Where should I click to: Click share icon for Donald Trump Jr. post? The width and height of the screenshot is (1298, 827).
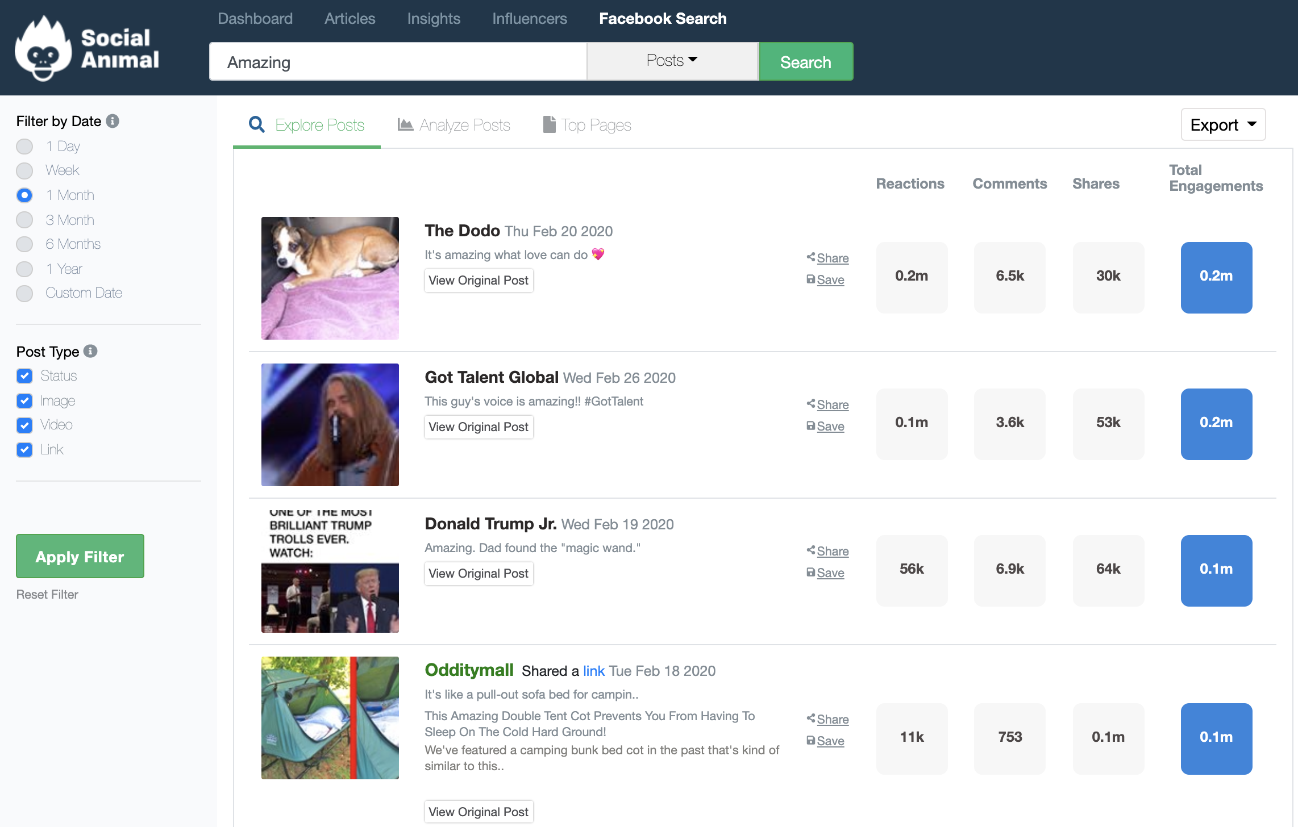(x=811, y=550)
